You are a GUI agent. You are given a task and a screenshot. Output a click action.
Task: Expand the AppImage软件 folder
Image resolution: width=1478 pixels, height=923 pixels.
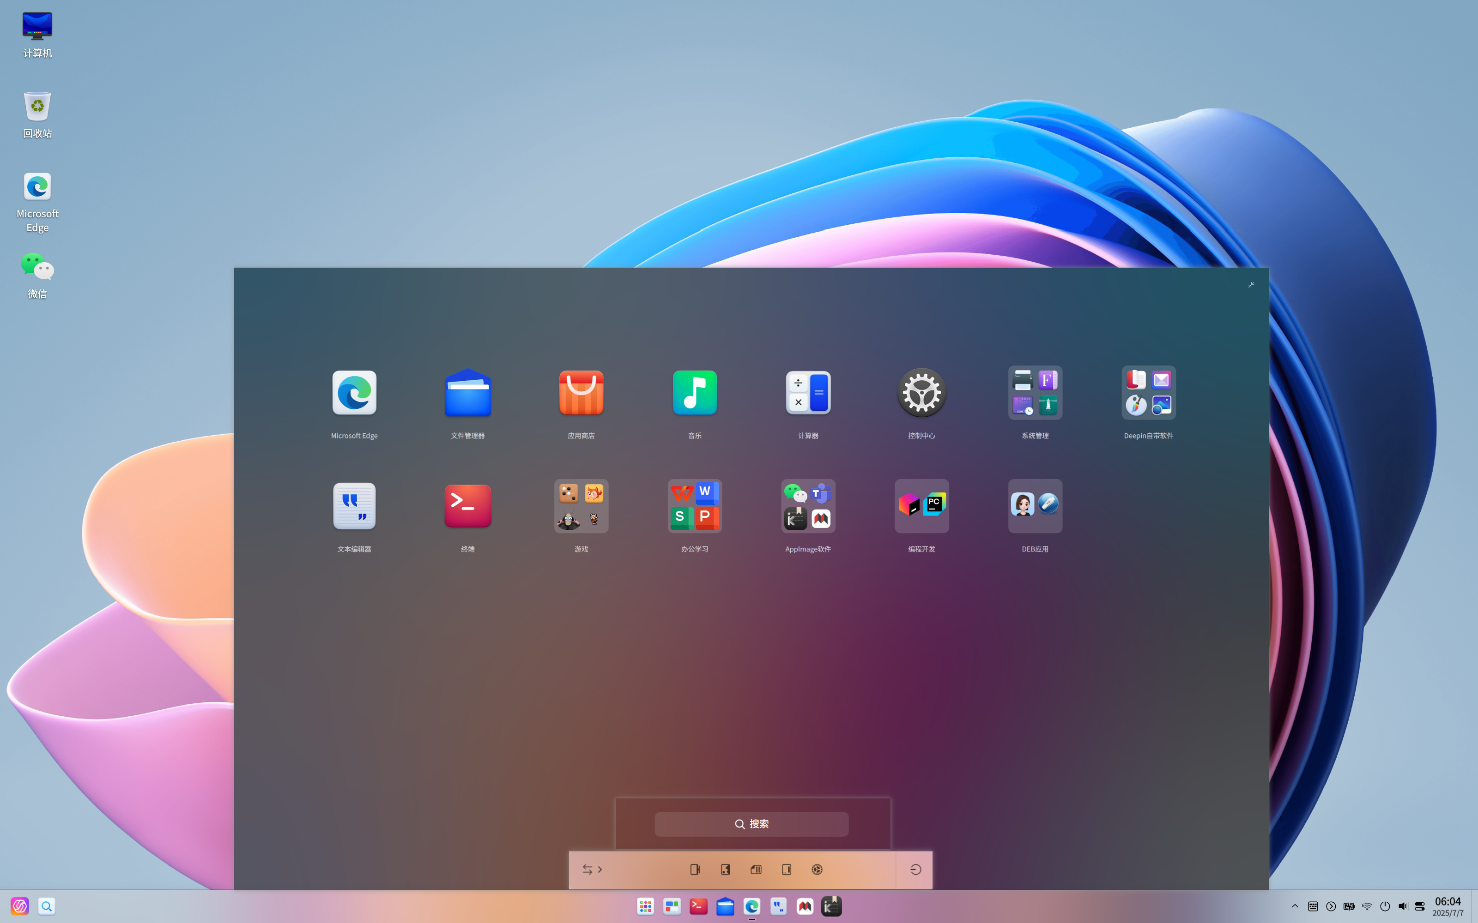point(808,505)
